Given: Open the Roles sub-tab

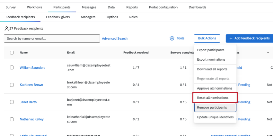Looking at the screenshot, I should 133,17.
